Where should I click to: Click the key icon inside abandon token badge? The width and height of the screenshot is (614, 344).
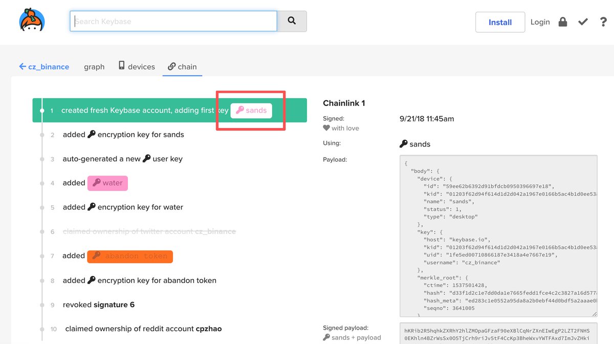click(x=96, y=256)
